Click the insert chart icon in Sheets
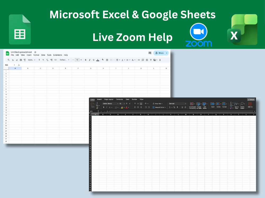The height and width of the screenshot is (198, 265). 147,60
